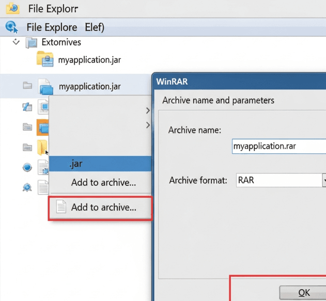This screenshot has height=301, width=326.
Task: Choose the highlighted .jar context menu item
Action: point(100,164)
